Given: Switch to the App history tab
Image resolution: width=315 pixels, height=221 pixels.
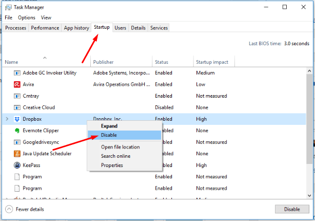Looking at the screenshot, I should [76, 28].
